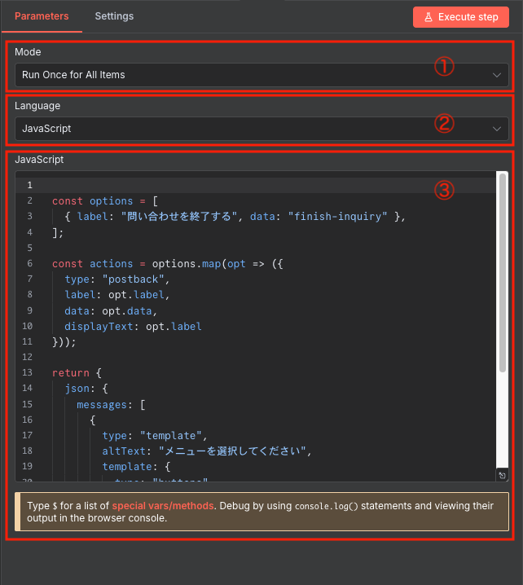Viewport: 523px width, 585px height.
Task: Click the 'template: {' line
Action: click(x=136, y=467)
